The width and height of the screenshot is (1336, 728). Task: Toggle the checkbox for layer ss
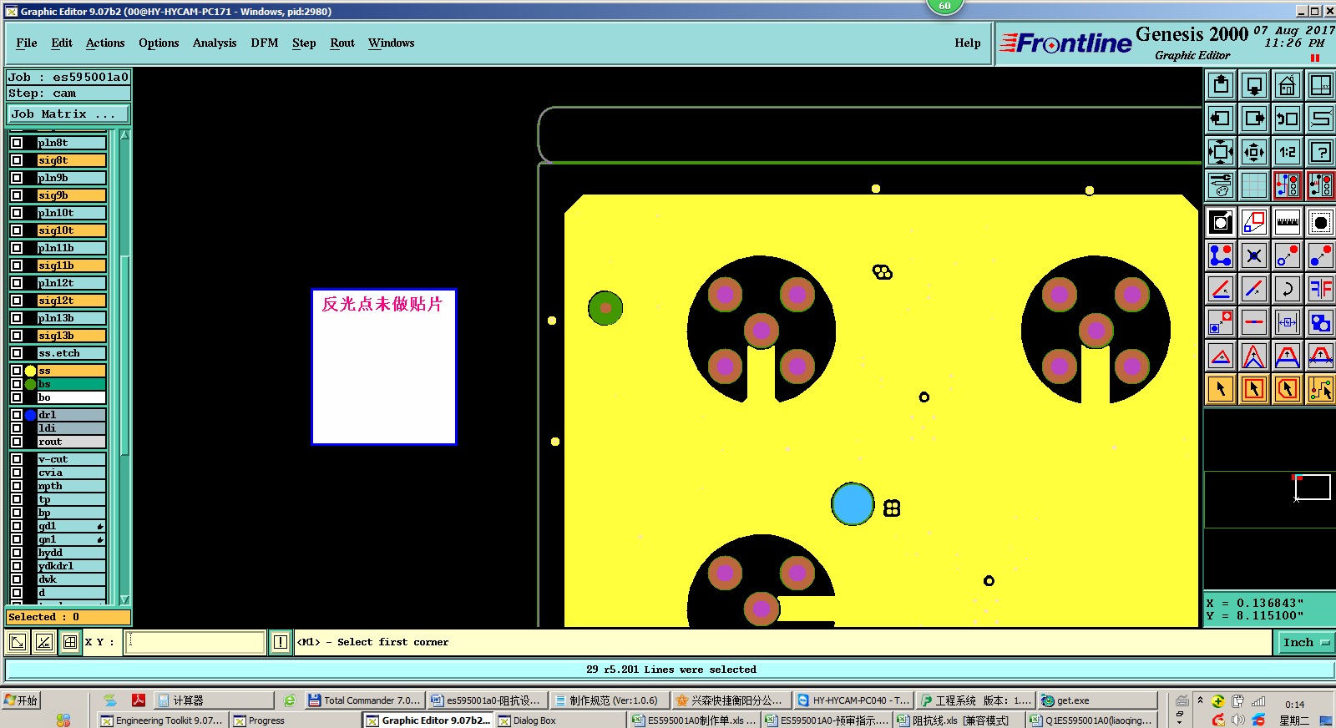pos(17,371)
